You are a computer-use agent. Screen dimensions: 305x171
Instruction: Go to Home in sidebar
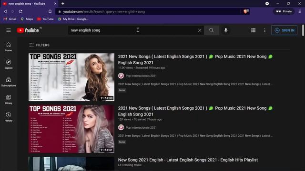[x=9, y=47]
